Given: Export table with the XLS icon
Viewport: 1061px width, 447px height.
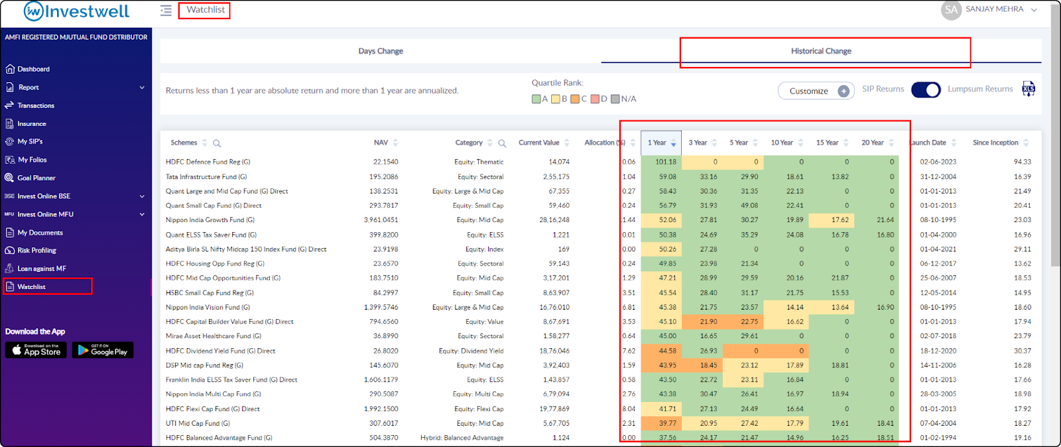Looking at the screenshot, I should [1029, 89].
